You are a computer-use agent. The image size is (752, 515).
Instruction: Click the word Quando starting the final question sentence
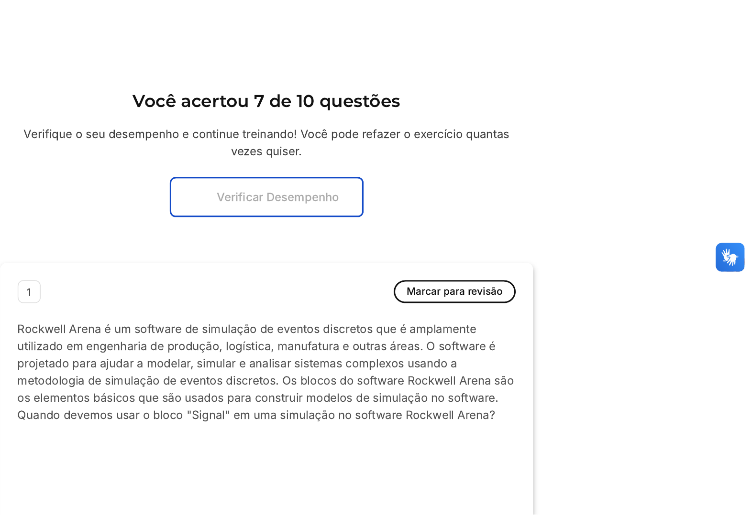point(39,415)
